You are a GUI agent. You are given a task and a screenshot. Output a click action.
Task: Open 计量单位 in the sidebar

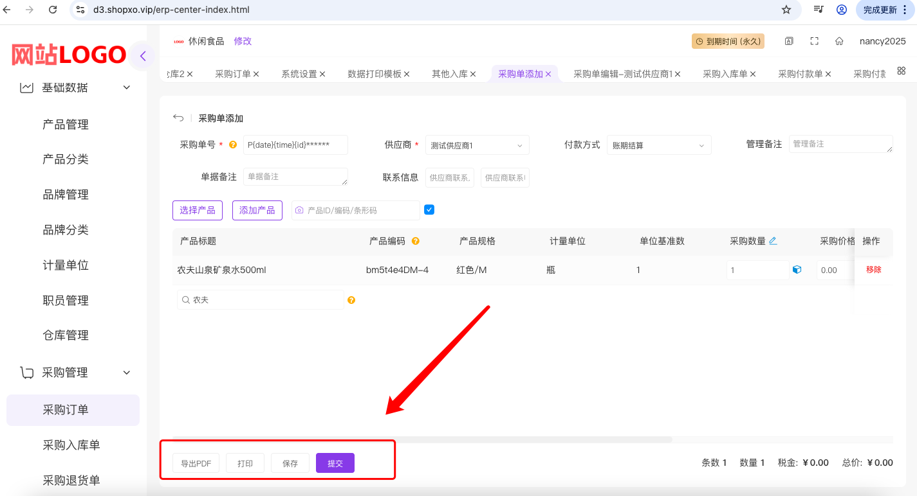[x=66, y=265]
